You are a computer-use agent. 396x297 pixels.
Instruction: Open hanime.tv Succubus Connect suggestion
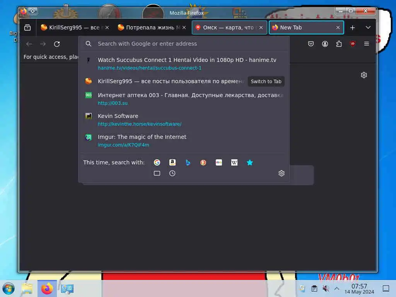(x=184, y=64)
